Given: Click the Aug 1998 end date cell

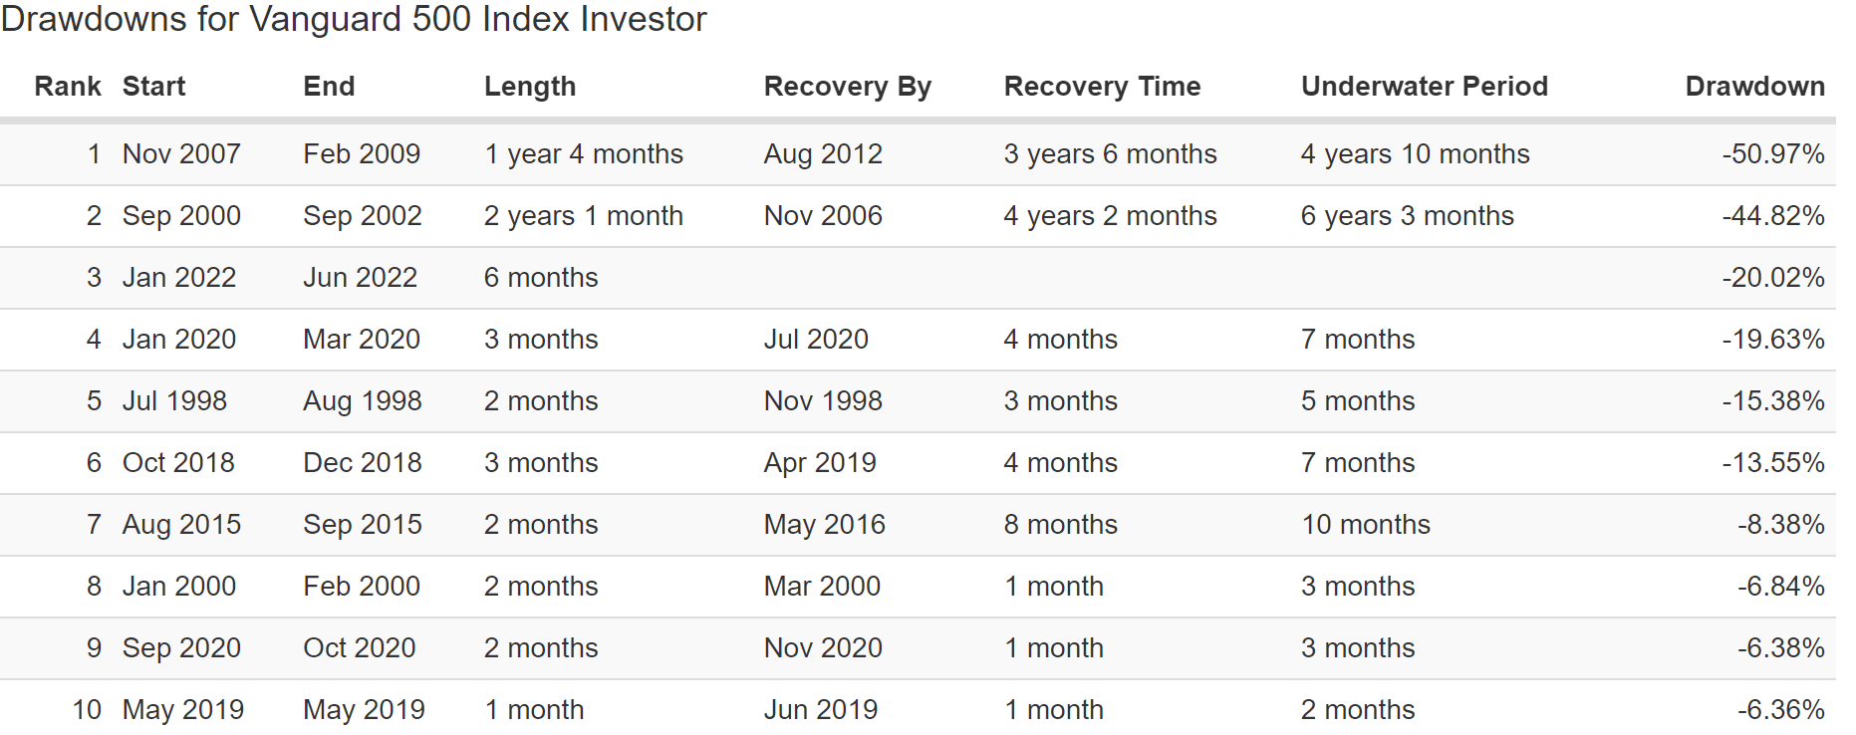Looking at the screenshot, I should tap(363, 401).
